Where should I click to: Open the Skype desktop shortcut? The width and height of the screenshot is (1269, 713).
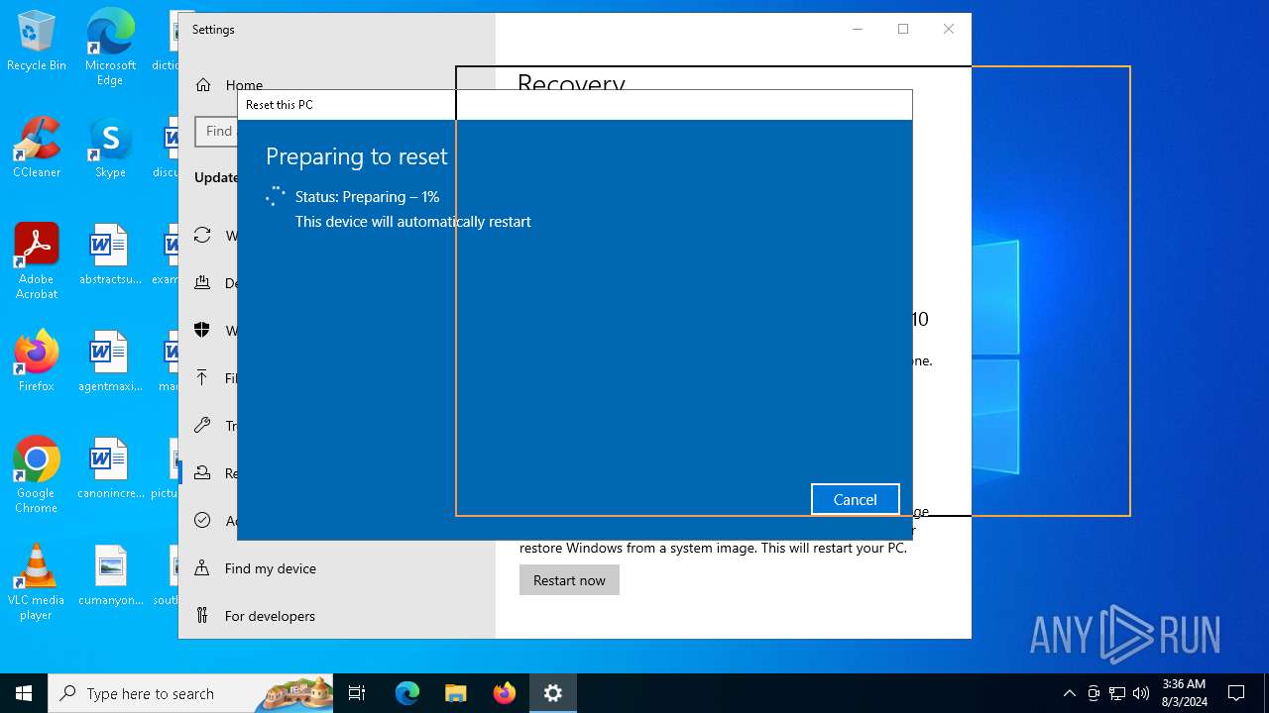click(110, 148)
